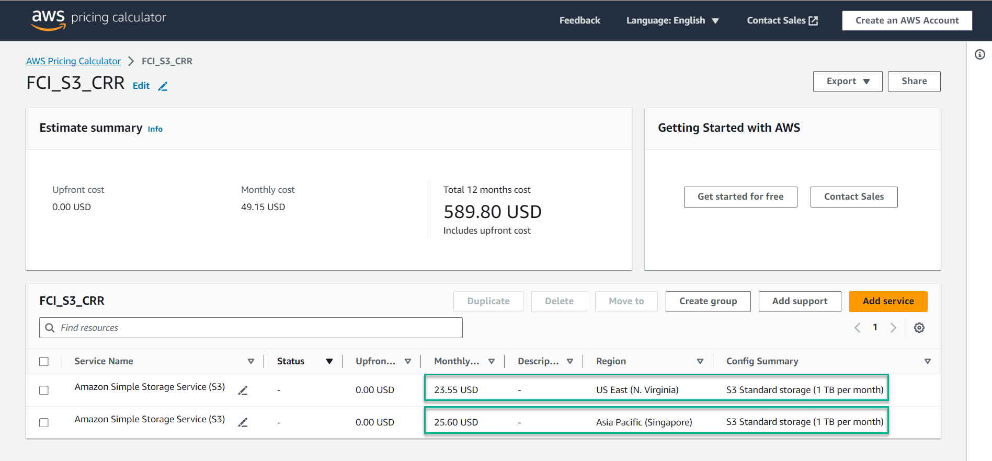The height and width of the screenshot is (461, 992).
Task: Click Contact Sales in Getting Started panel
Action: (854, 197)
